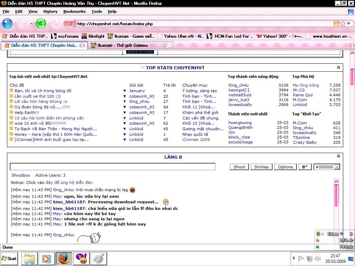Close the Ikariam - Thế giới Gamma tab
355x266 pixels.
tap(168, 45)
